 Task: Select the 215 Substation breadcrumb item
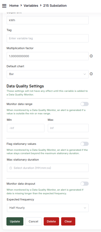55,6
